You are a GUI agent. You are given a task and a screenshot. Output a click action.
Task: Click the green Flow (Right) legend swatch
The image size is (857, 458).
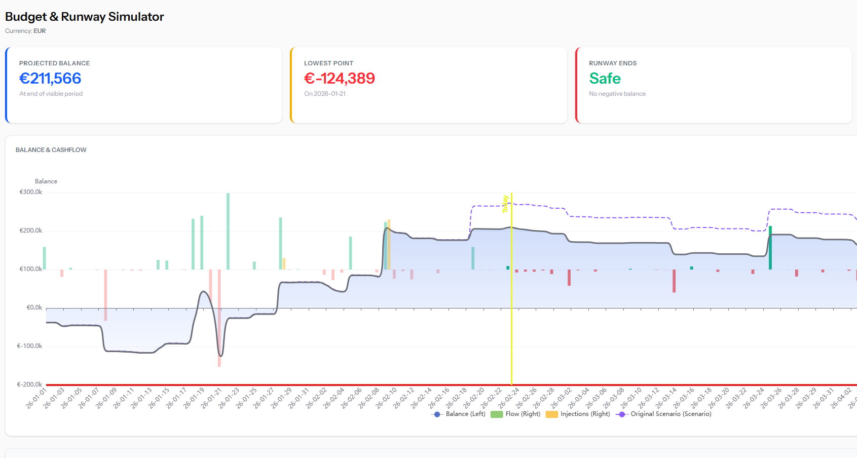pos(497,414)
